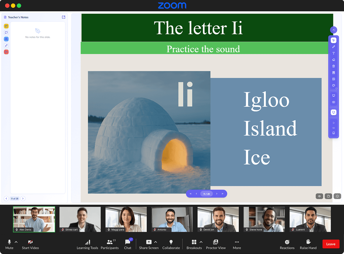Screen dimensions: 344x254
Task: Click Raise Hand
Action: [308, 244]
